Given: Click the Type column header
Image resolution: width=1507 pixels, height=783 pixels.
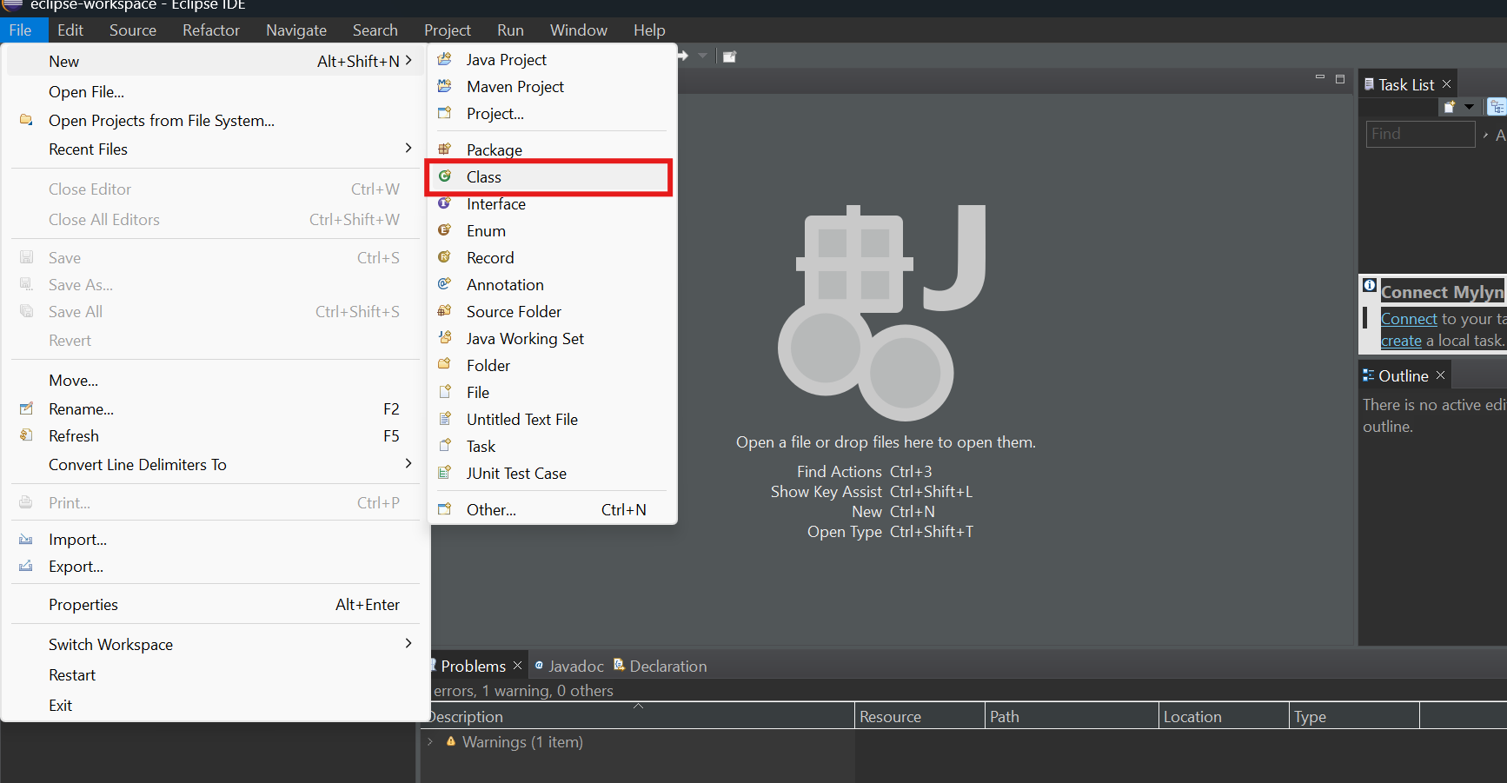Looking at the screenshot, I should 1354,716.
